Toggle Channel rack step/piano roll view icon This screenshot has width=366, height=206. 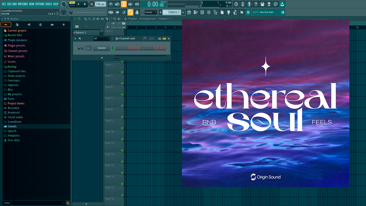click(164, 39)
